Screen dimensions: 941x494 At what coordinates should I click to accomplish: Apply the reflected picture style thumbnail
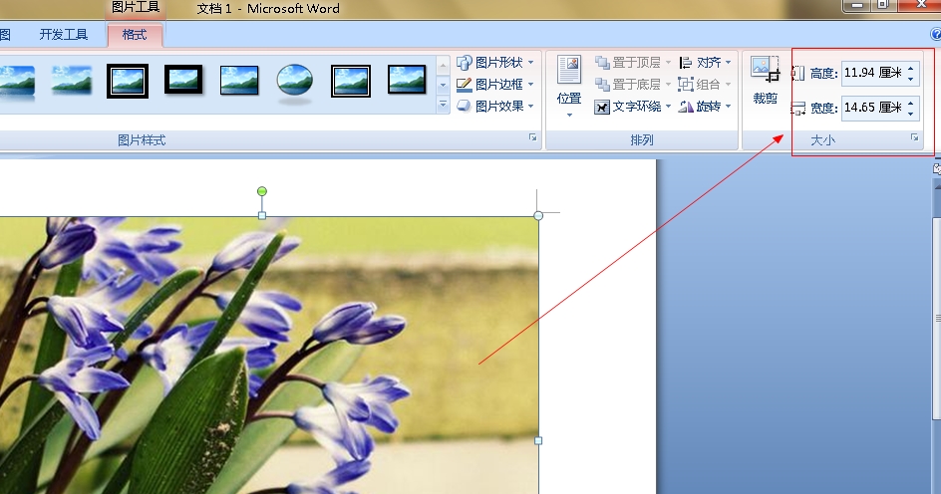click(x=16, y=82)
